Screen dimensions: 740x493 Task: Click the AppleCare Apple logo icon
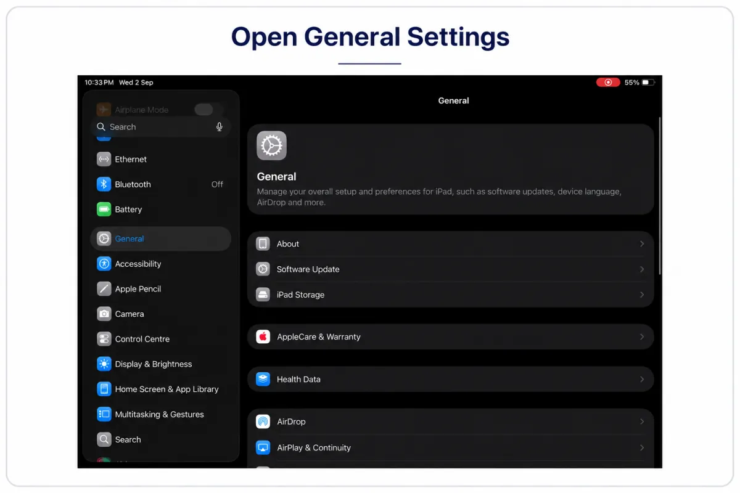263,337
